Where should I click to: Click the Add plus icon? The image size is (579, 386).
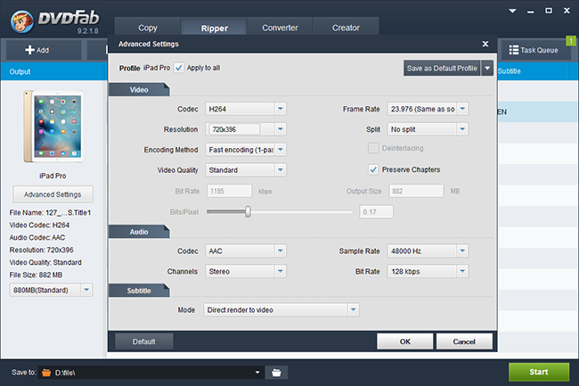click(x=29, y=50)
